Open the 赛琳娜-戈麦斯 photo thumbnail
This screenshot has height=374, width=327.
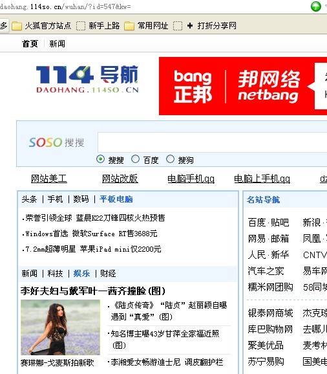[x=60, y=327]
